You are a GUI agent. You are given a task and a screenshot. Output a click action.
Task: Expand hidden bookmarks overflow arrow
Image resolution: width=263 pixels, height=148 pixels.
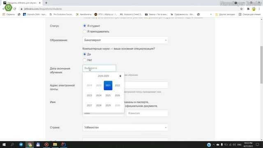click(211, 14)
